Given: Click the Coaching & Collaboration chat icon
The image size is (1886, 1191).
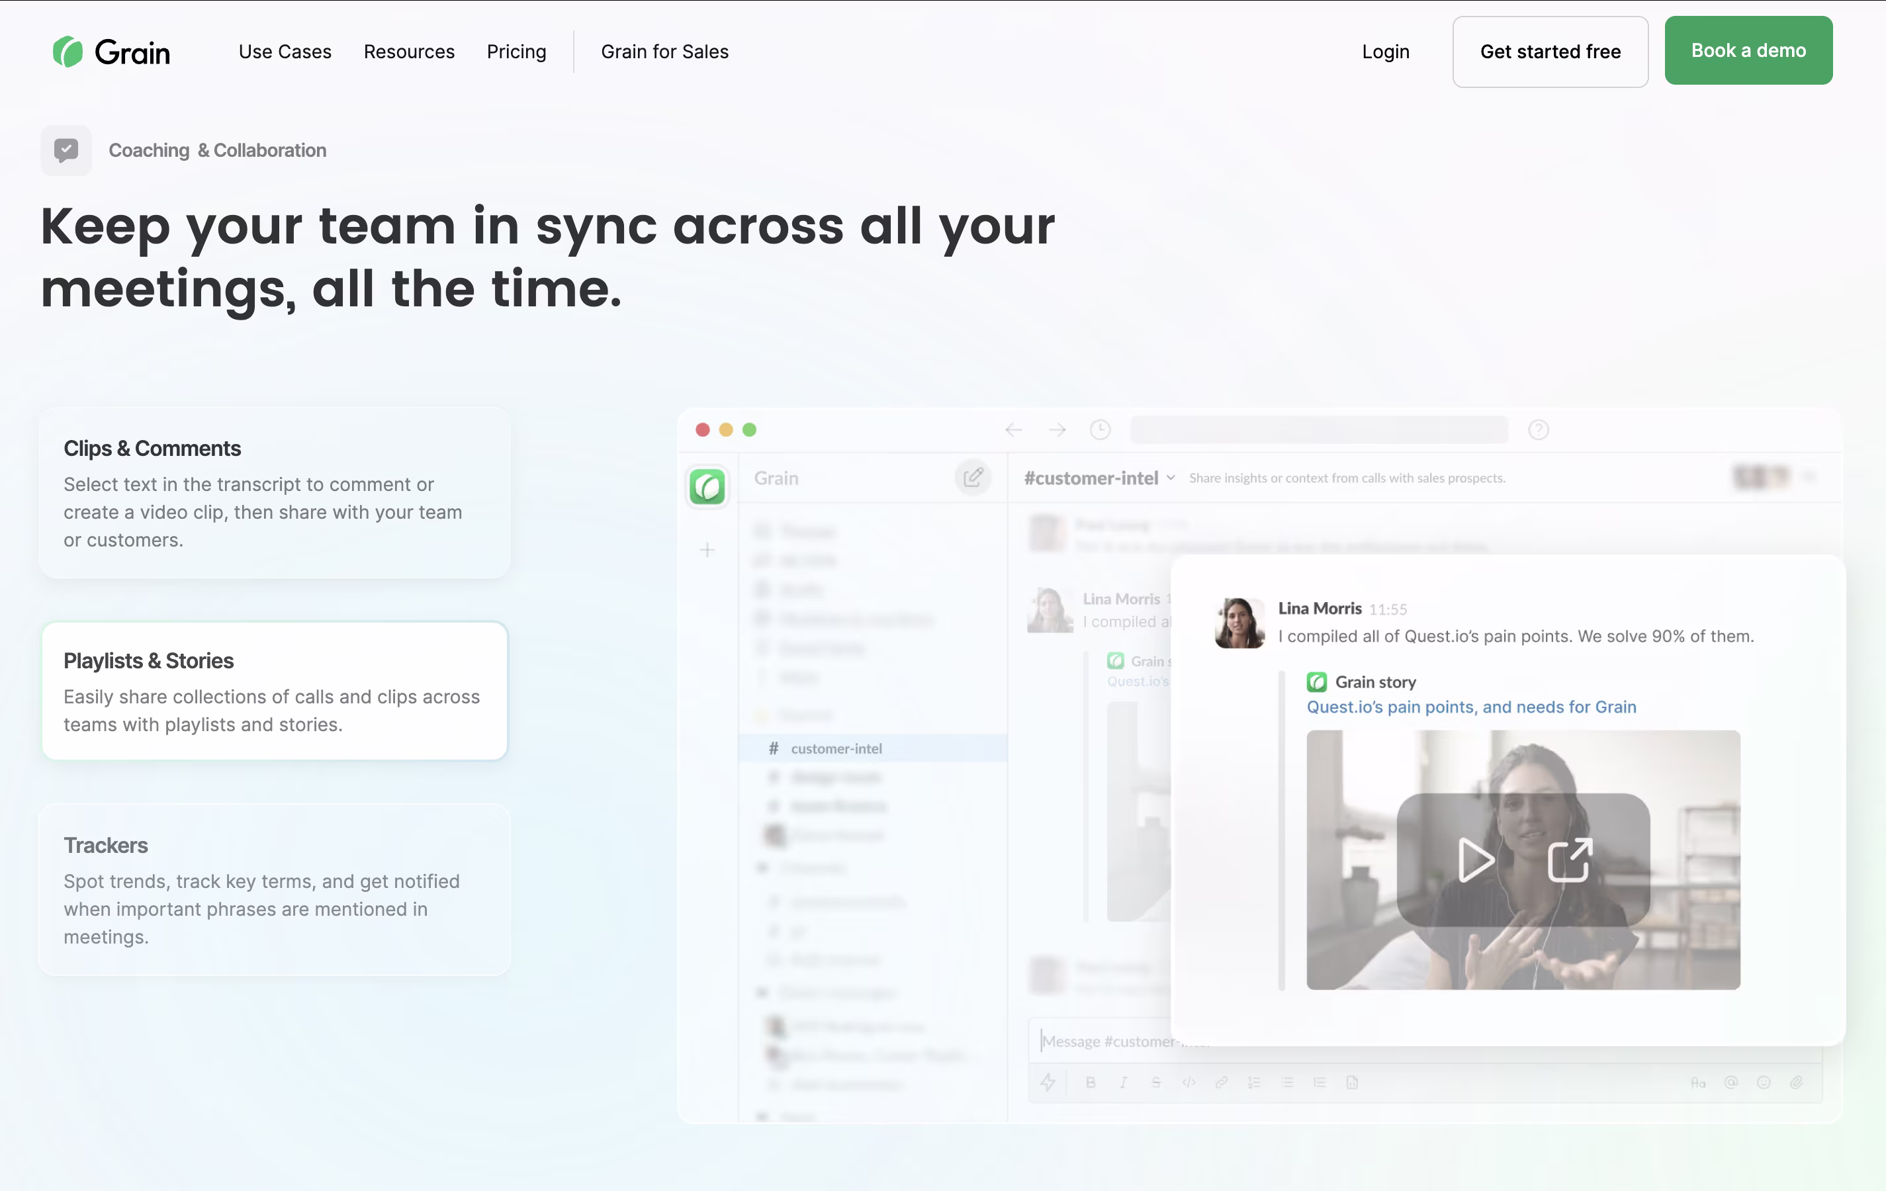Looking at the screenshot, I should [x=66, y=150].
